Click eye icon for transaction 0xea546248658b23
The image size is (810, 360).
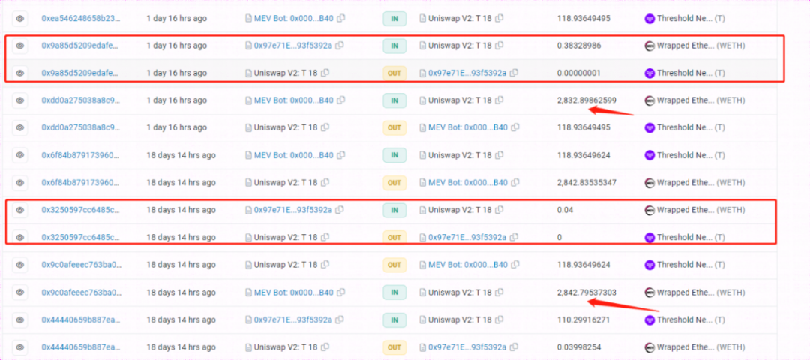click(20, 17)
